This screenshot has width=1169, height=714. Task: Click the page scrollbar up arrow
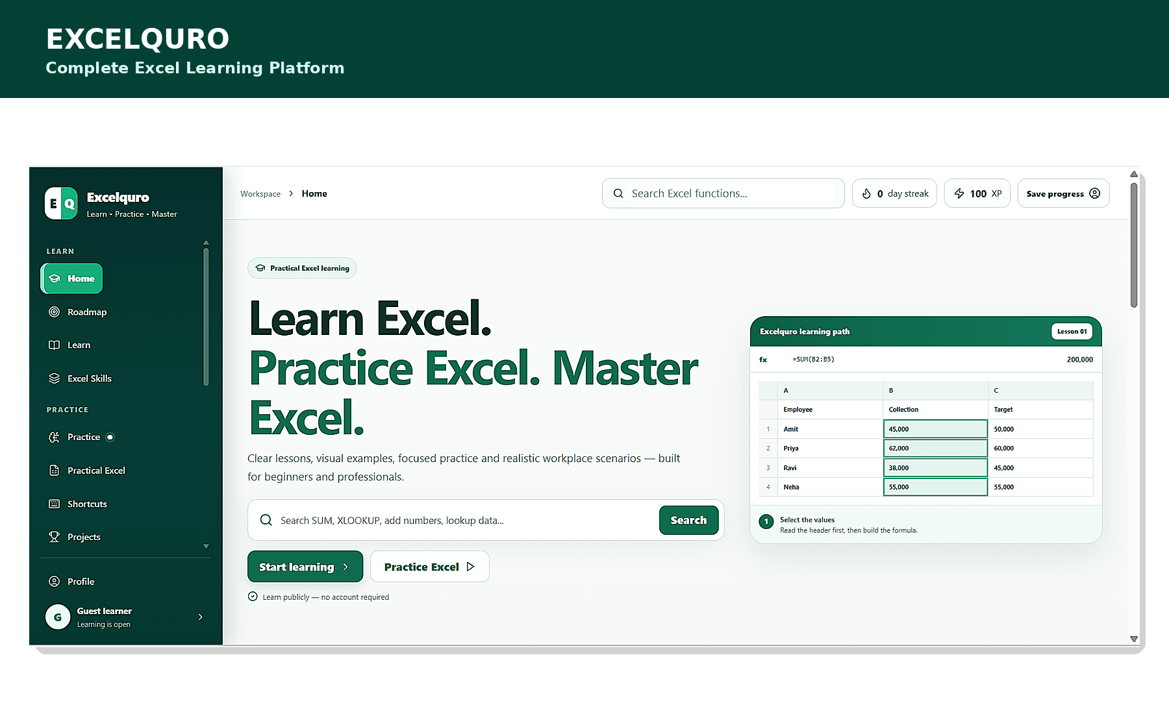1134,174
